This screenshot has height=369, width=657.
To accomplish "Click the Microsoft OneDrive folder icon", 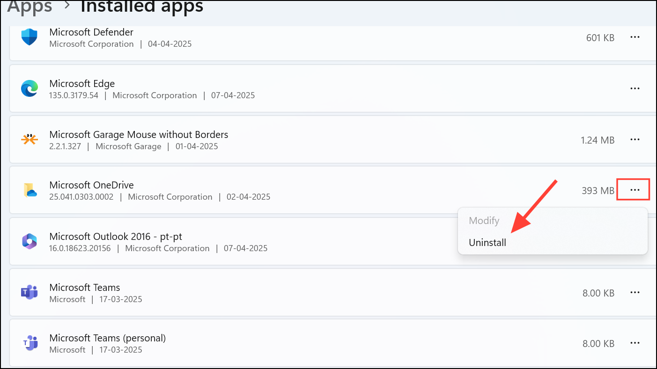I will pos(30,190).
